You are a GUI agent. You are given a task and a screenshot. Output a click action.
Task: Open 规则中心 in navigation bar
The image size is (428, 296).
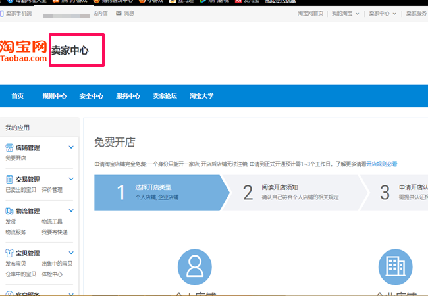[x=54, y=96]
